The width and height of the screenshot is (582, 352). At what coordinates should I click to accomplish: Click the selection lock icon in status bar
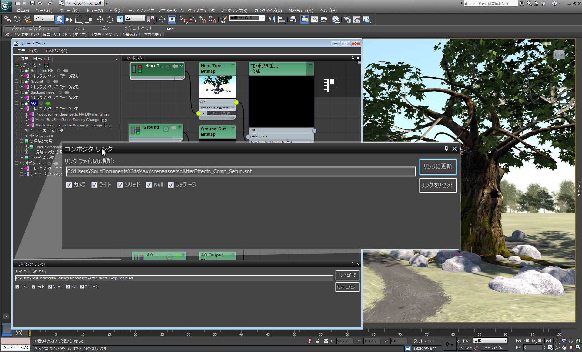[x=318, y=341]
